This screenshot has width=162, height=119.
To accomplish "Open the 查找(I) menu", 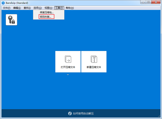I will tap(27, 8).
